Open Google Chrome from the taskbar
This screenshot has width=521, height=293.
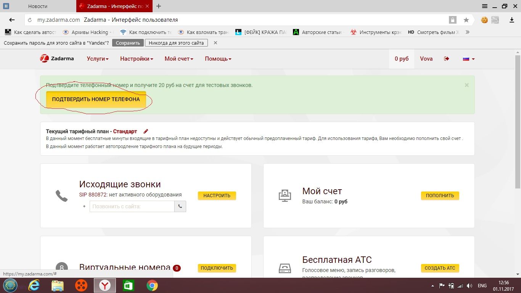[152, 285]
